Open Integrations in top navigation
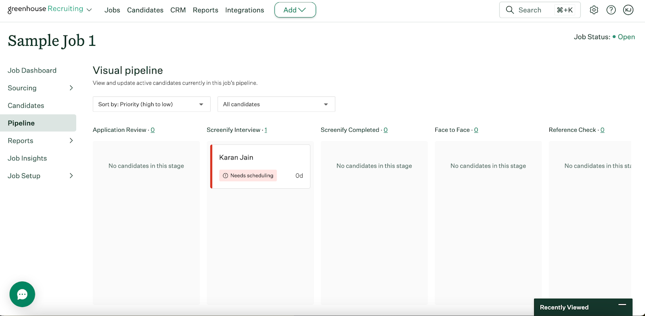The height and width of the screenshot is (316, 645). coord(245,10)
